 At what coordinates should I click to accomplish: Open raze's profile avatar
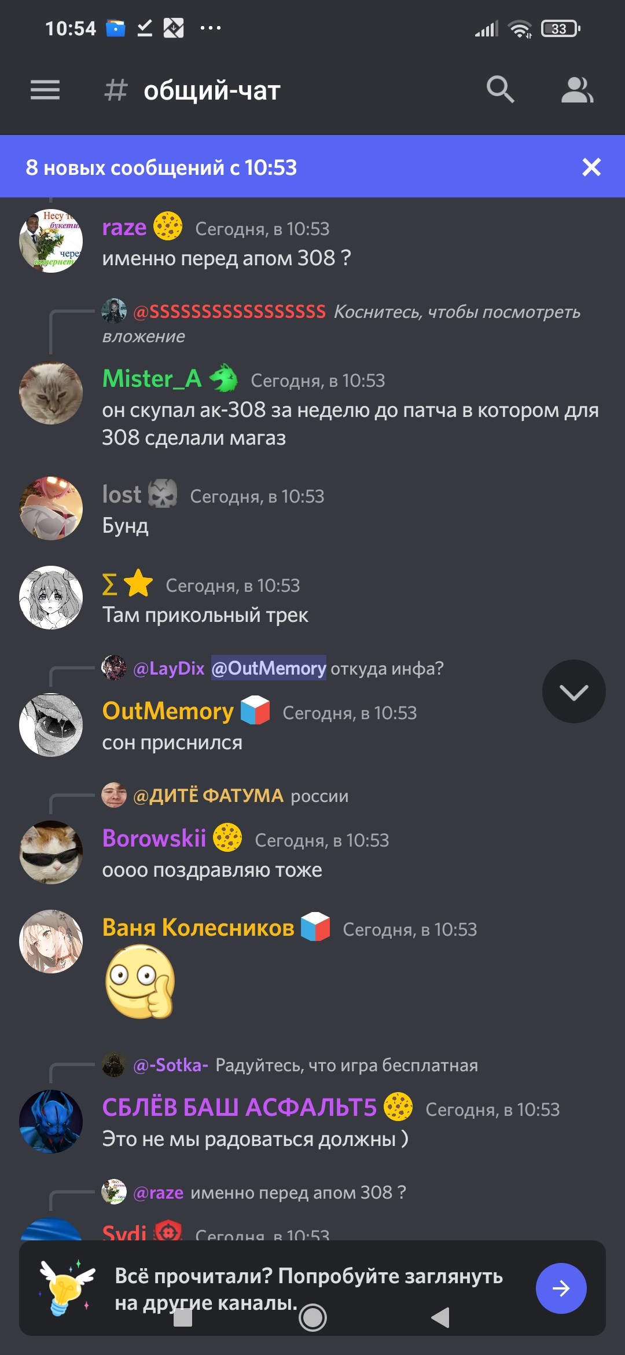pyautogui.click(x=51, y=241)
